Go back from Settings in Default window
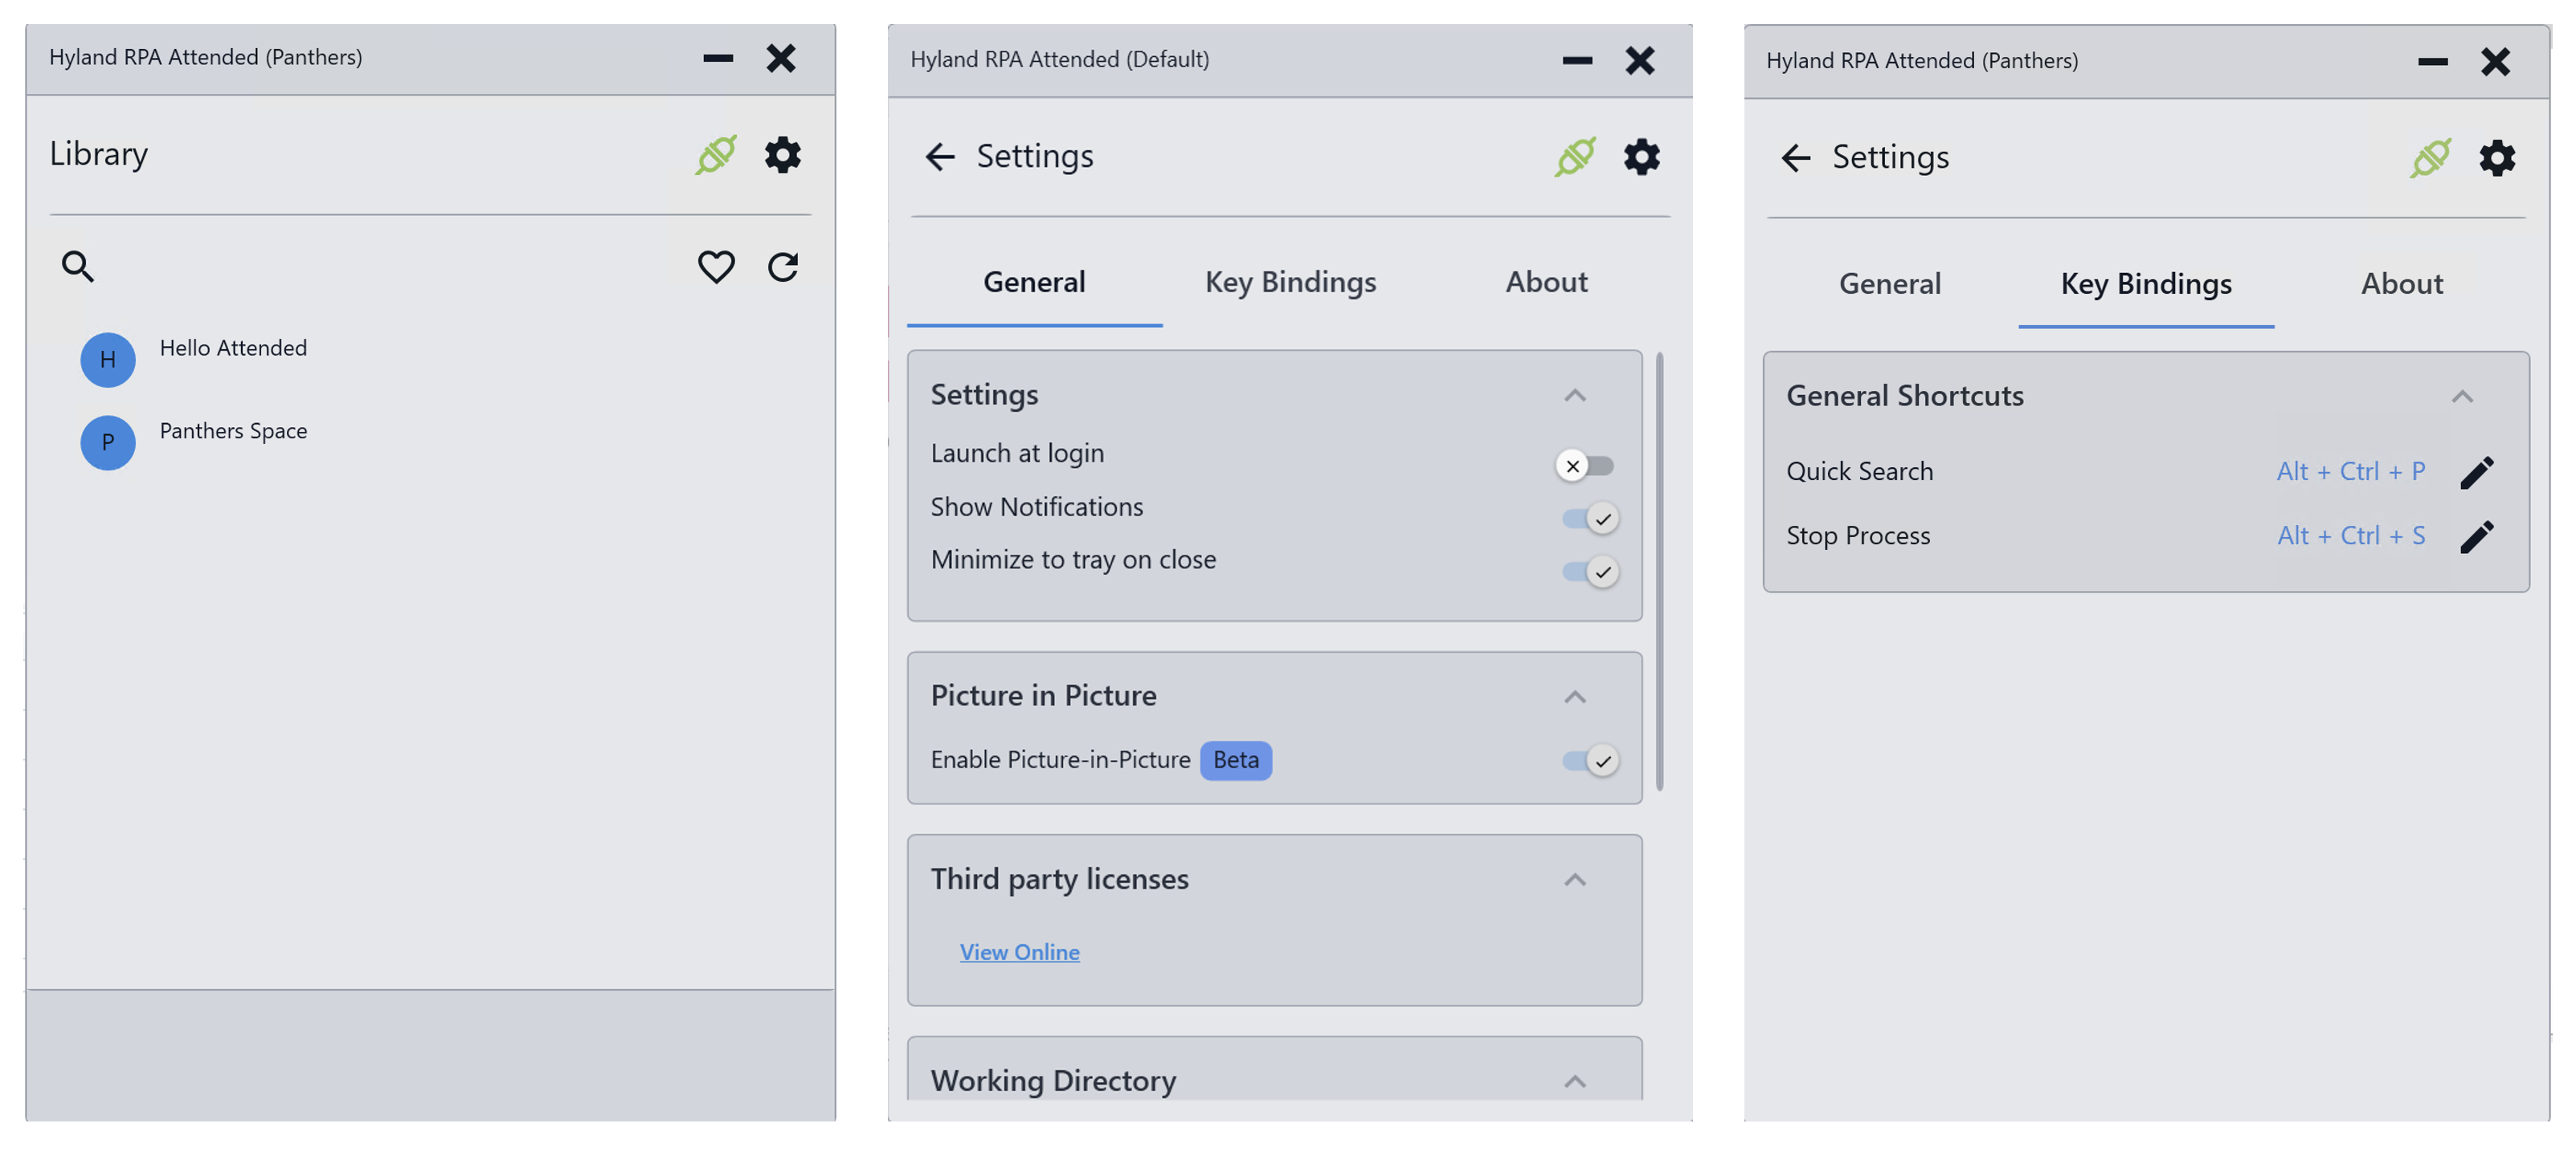The height and width of the screenshot is (1156, 2576). pyautogui.click(x=940, y=157)
